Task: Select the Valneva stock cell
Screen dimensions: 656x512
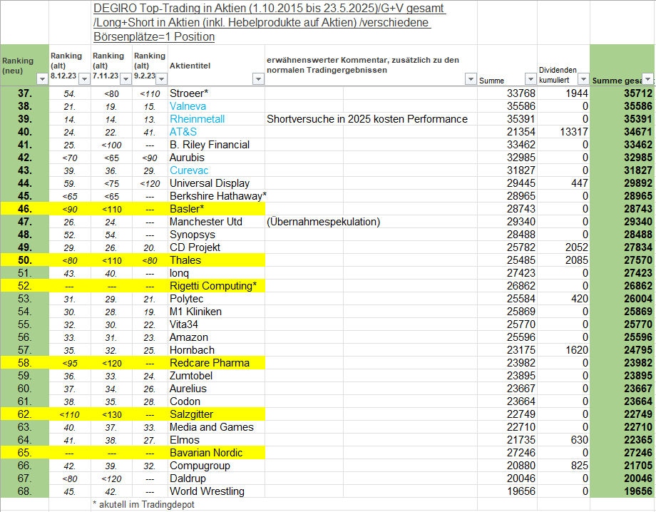Action: point(216,106)
